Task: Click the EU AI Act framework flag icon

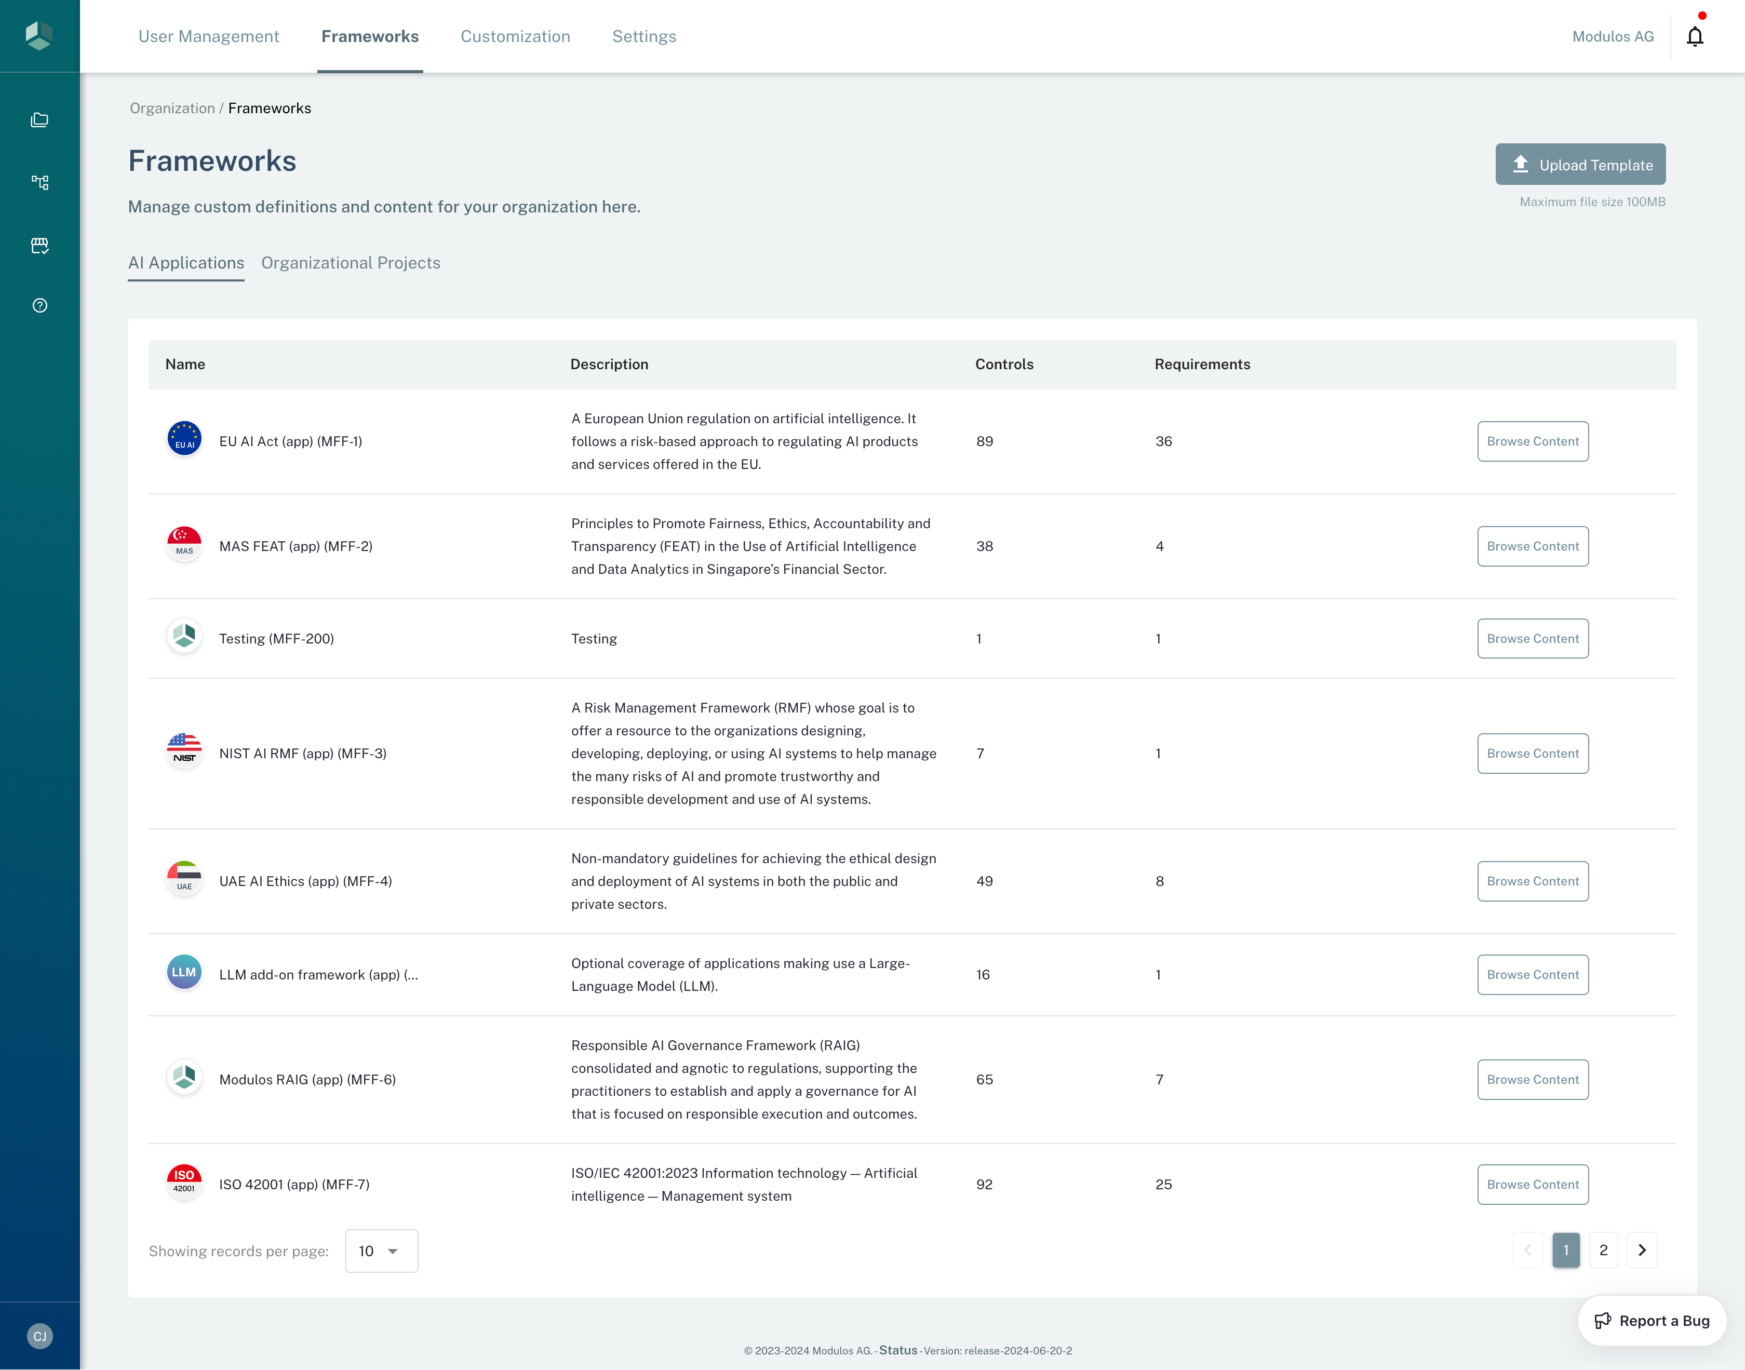Action: (184, 439)
